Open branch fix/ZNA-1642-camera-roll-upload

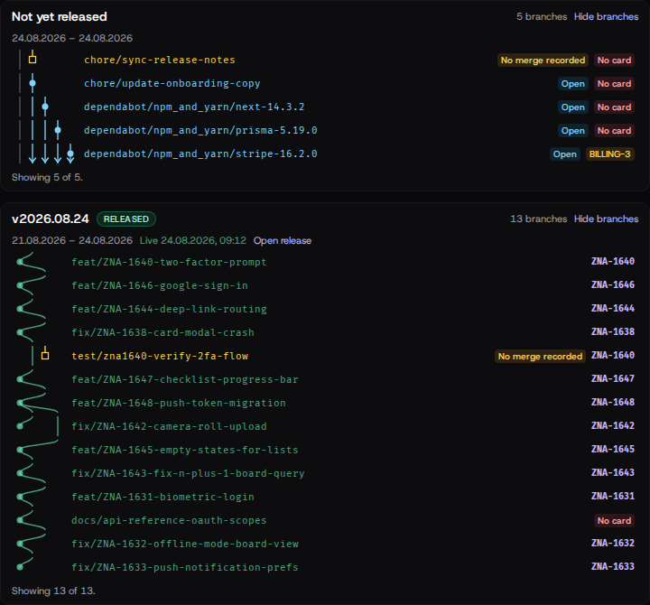point(169,426)
